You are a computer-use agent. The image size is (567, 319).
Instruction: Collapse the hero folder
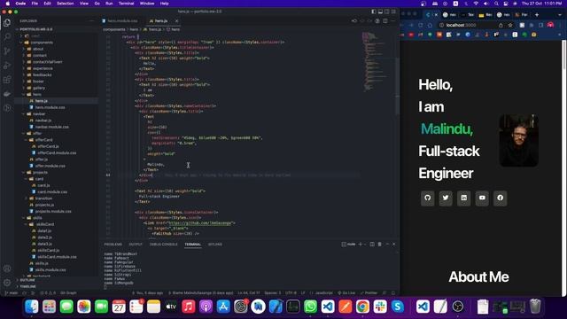coord(37,95)
